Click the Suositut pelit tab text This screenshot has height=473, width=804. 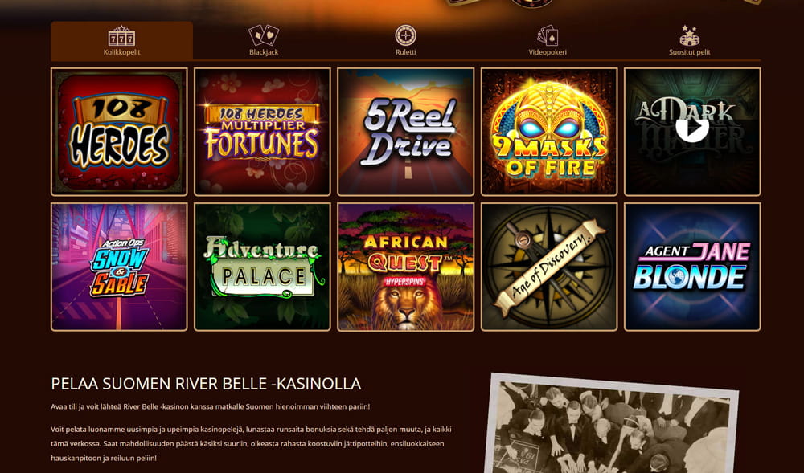[x=690, y=52]
